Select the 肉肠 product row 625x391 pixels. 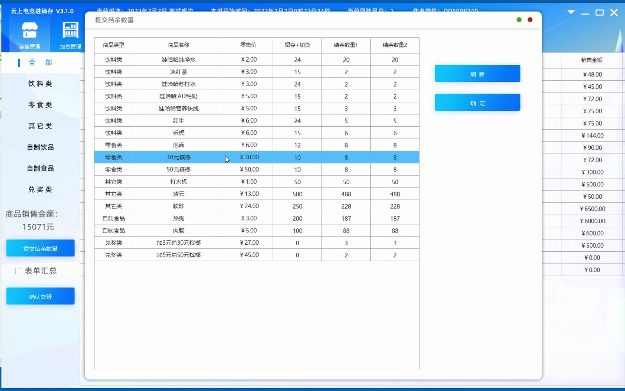point(257,231)
